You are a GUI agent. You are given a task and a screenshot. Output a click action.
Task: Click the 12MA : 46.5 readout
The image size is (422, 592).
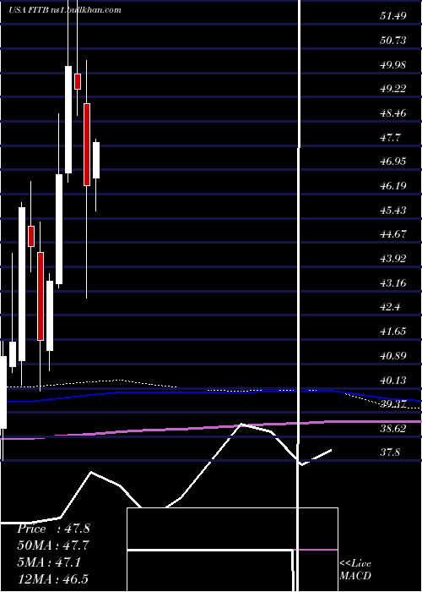(52, 578)
